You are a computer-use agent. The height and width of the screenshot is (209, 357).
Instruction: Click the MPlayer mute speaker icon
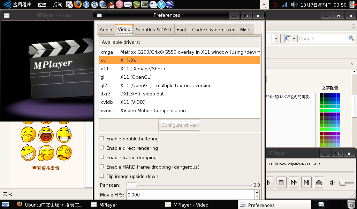(x=332, y=183)
